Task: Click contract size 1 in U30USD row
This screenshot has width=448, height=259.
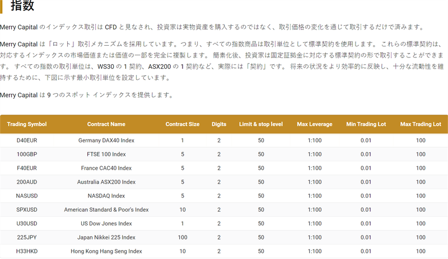Action: [x=183, y=223]
